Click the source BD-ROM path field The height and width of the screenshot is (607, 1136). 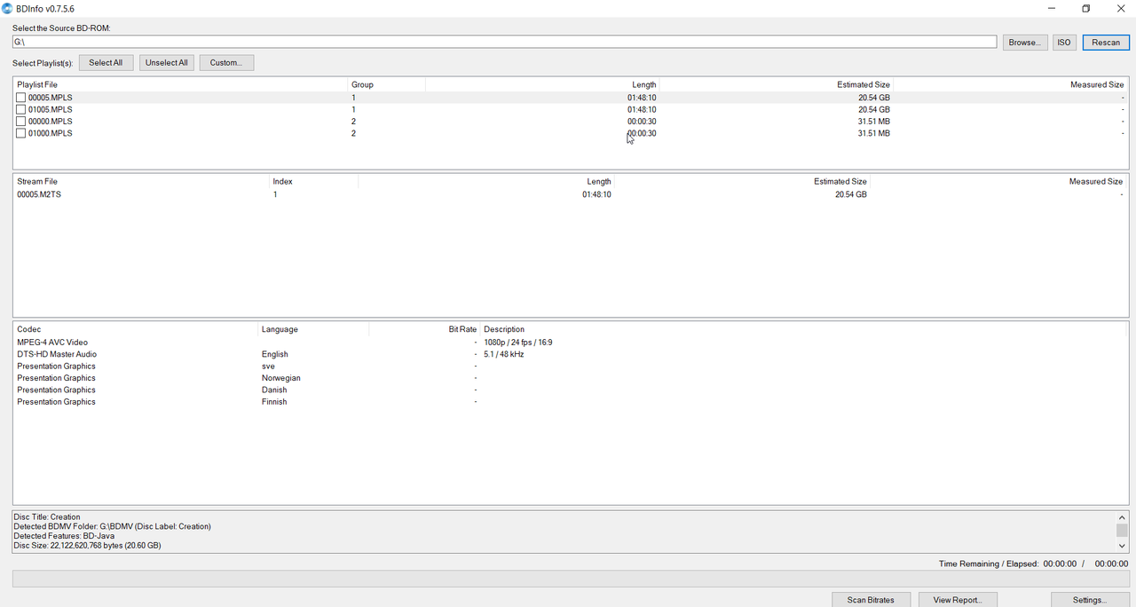(x=504, y=42)
